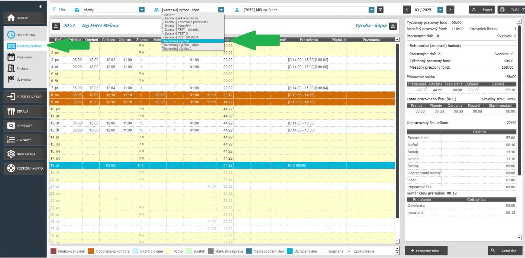This screenshot has width=525, height=258.
Task: Choose Kancelária prednostu in group list
Action: (192, 22)
